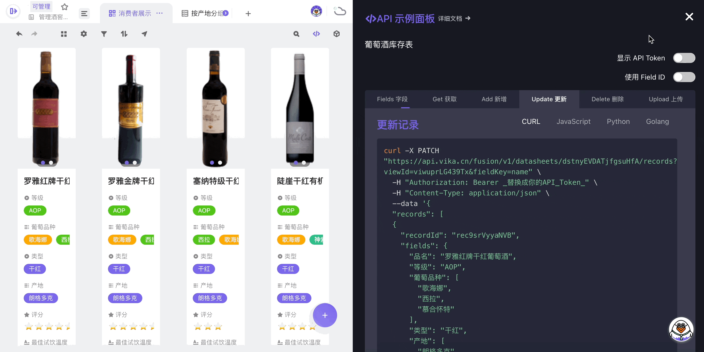The image size is (704, 352).
Task: Select the Fields 字段 tab
Action: tap(392, 99)
